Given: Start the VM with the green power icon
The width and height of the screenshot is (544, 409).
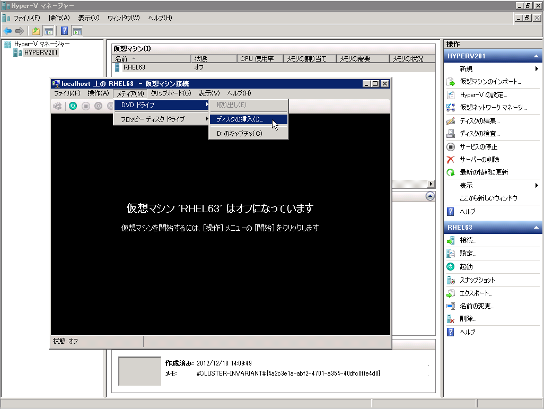Looking at the screenshot, I should tap(73, 106).
